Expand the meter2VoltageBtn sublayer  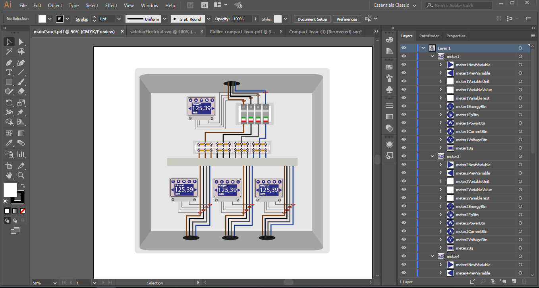pos(440,240)
